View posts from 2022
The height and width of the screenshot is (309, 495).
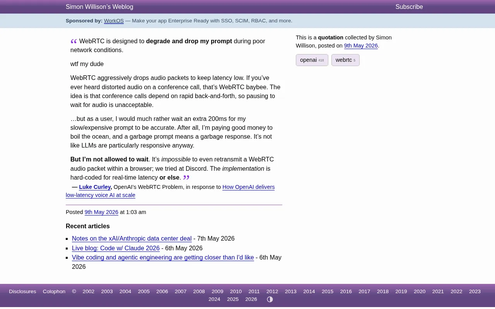pos(456,292)
